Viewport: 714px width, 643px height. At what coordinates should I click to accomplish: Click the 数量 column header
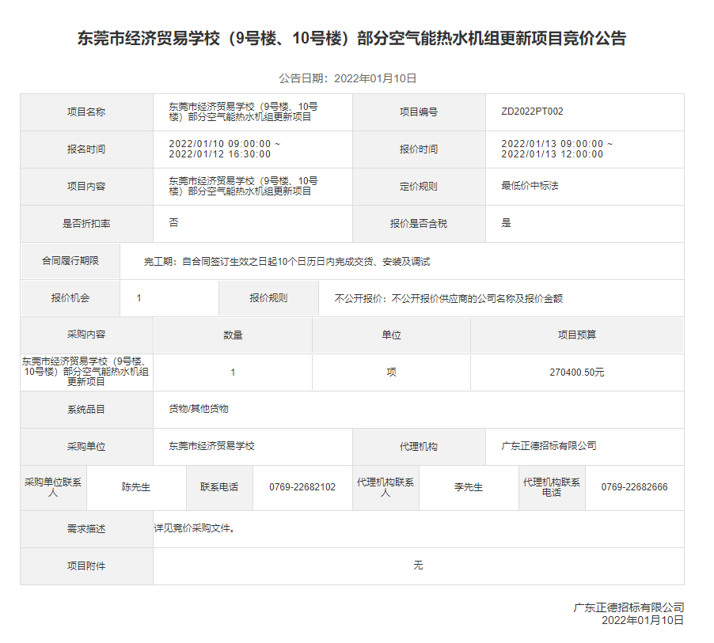pyautogui.click(x=233, y=335)
